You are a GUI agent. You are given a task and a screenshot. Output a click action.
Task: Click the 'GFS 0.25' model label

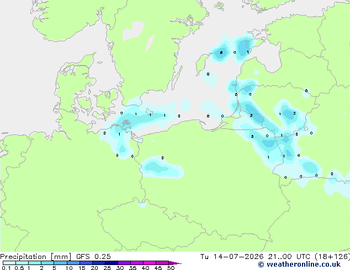pyautogui.click(x=93, y=257)
